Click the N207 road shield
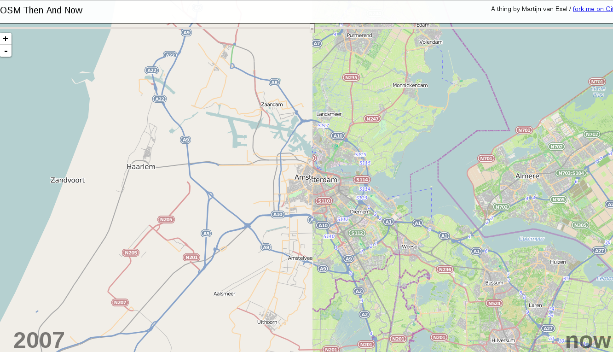This screenshot has width=613, height=352. tap(120, 303)
